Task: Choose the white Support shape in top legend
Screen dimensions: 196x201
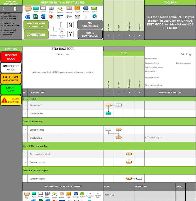Action: (43, 8)
